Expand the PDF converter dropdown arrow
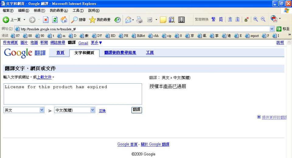Image resolution: width=292 pixels, height=158 pixels. pos(280,19)
